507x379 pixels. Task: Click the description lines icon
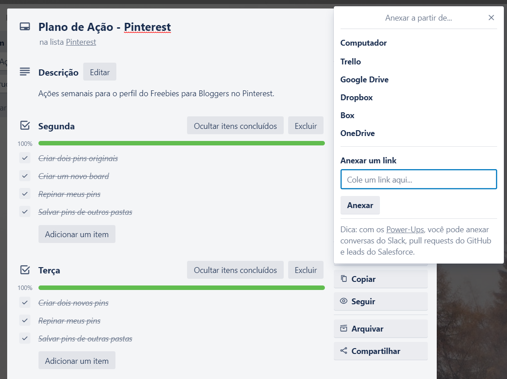[x=25, y=72]
